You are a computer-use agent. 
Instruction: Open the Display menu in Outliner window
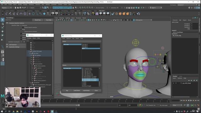29,38
